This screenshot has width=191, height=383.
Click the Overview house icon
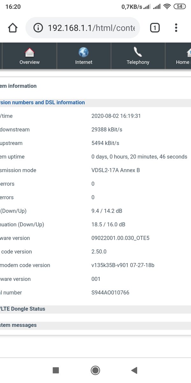(30, 52)
